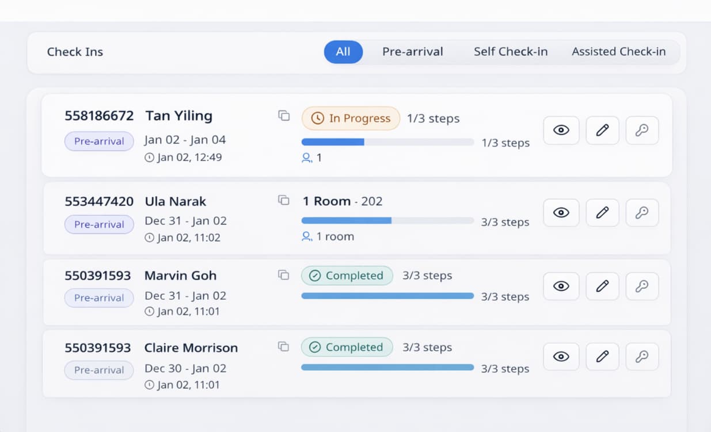Toggle visibility eye on Claire Morrison's row

pyautogui.click(x=561, y=356)
